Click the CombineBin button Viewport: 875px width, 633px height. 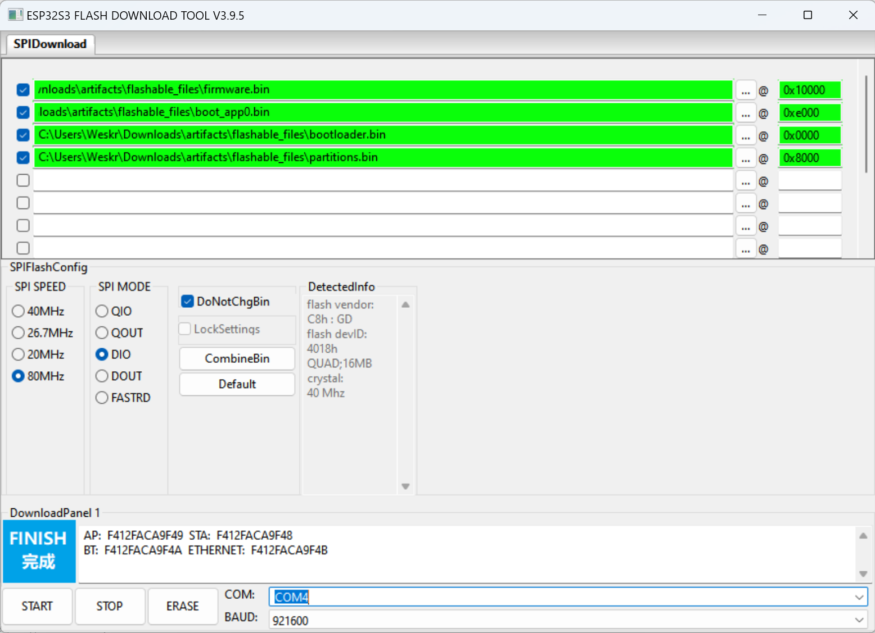237,358
